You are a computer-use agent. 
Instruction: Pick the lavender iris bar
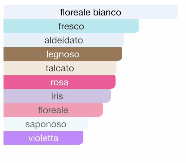point(57,96)
